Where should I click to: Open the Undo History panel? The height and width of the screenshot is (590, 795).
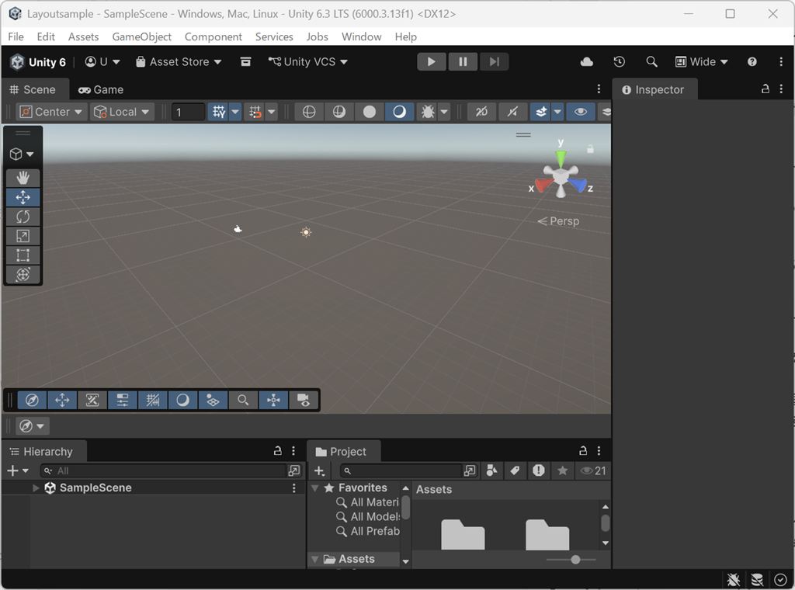(x=619, y=61)
